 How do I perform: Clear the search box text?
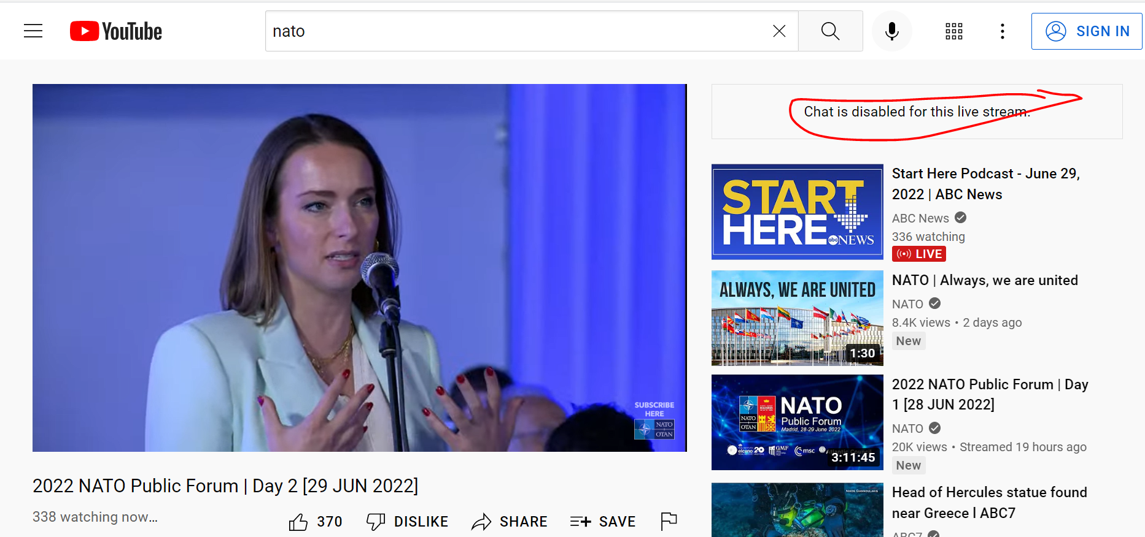point(779,31)
